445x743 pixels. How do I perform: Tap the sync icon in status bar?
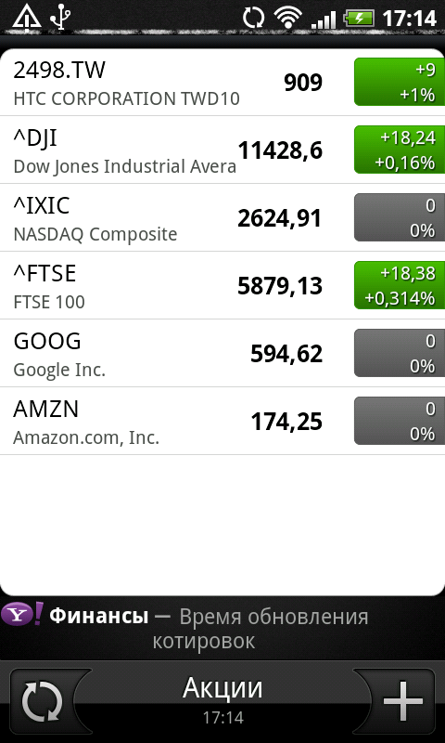(x=254, y=19)
